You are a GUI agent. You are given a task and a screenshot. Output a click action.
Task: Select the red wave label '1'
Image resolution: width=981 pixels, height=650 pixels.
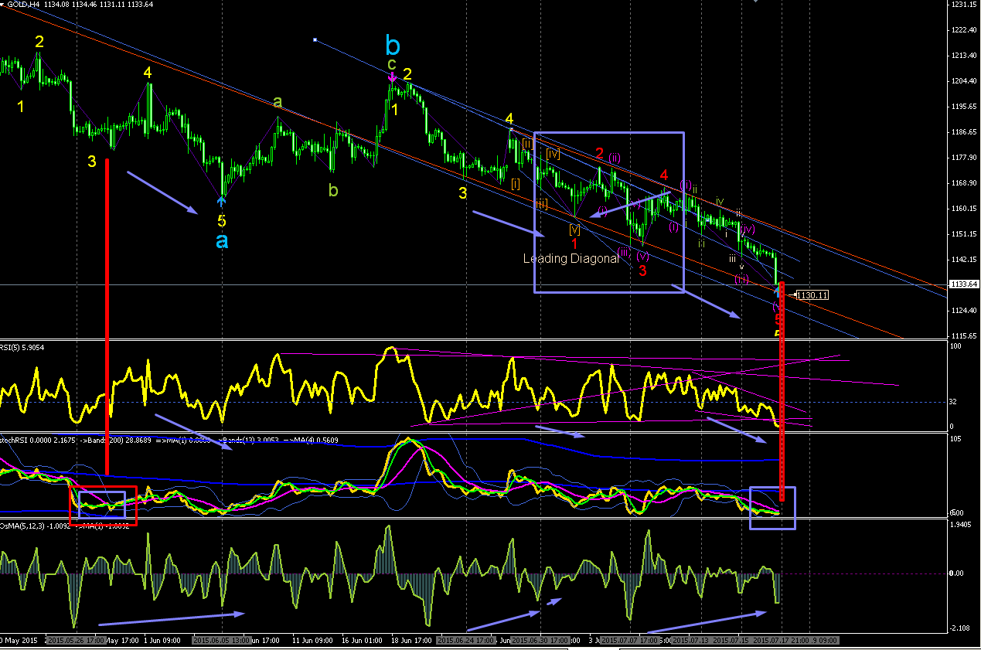574,243
